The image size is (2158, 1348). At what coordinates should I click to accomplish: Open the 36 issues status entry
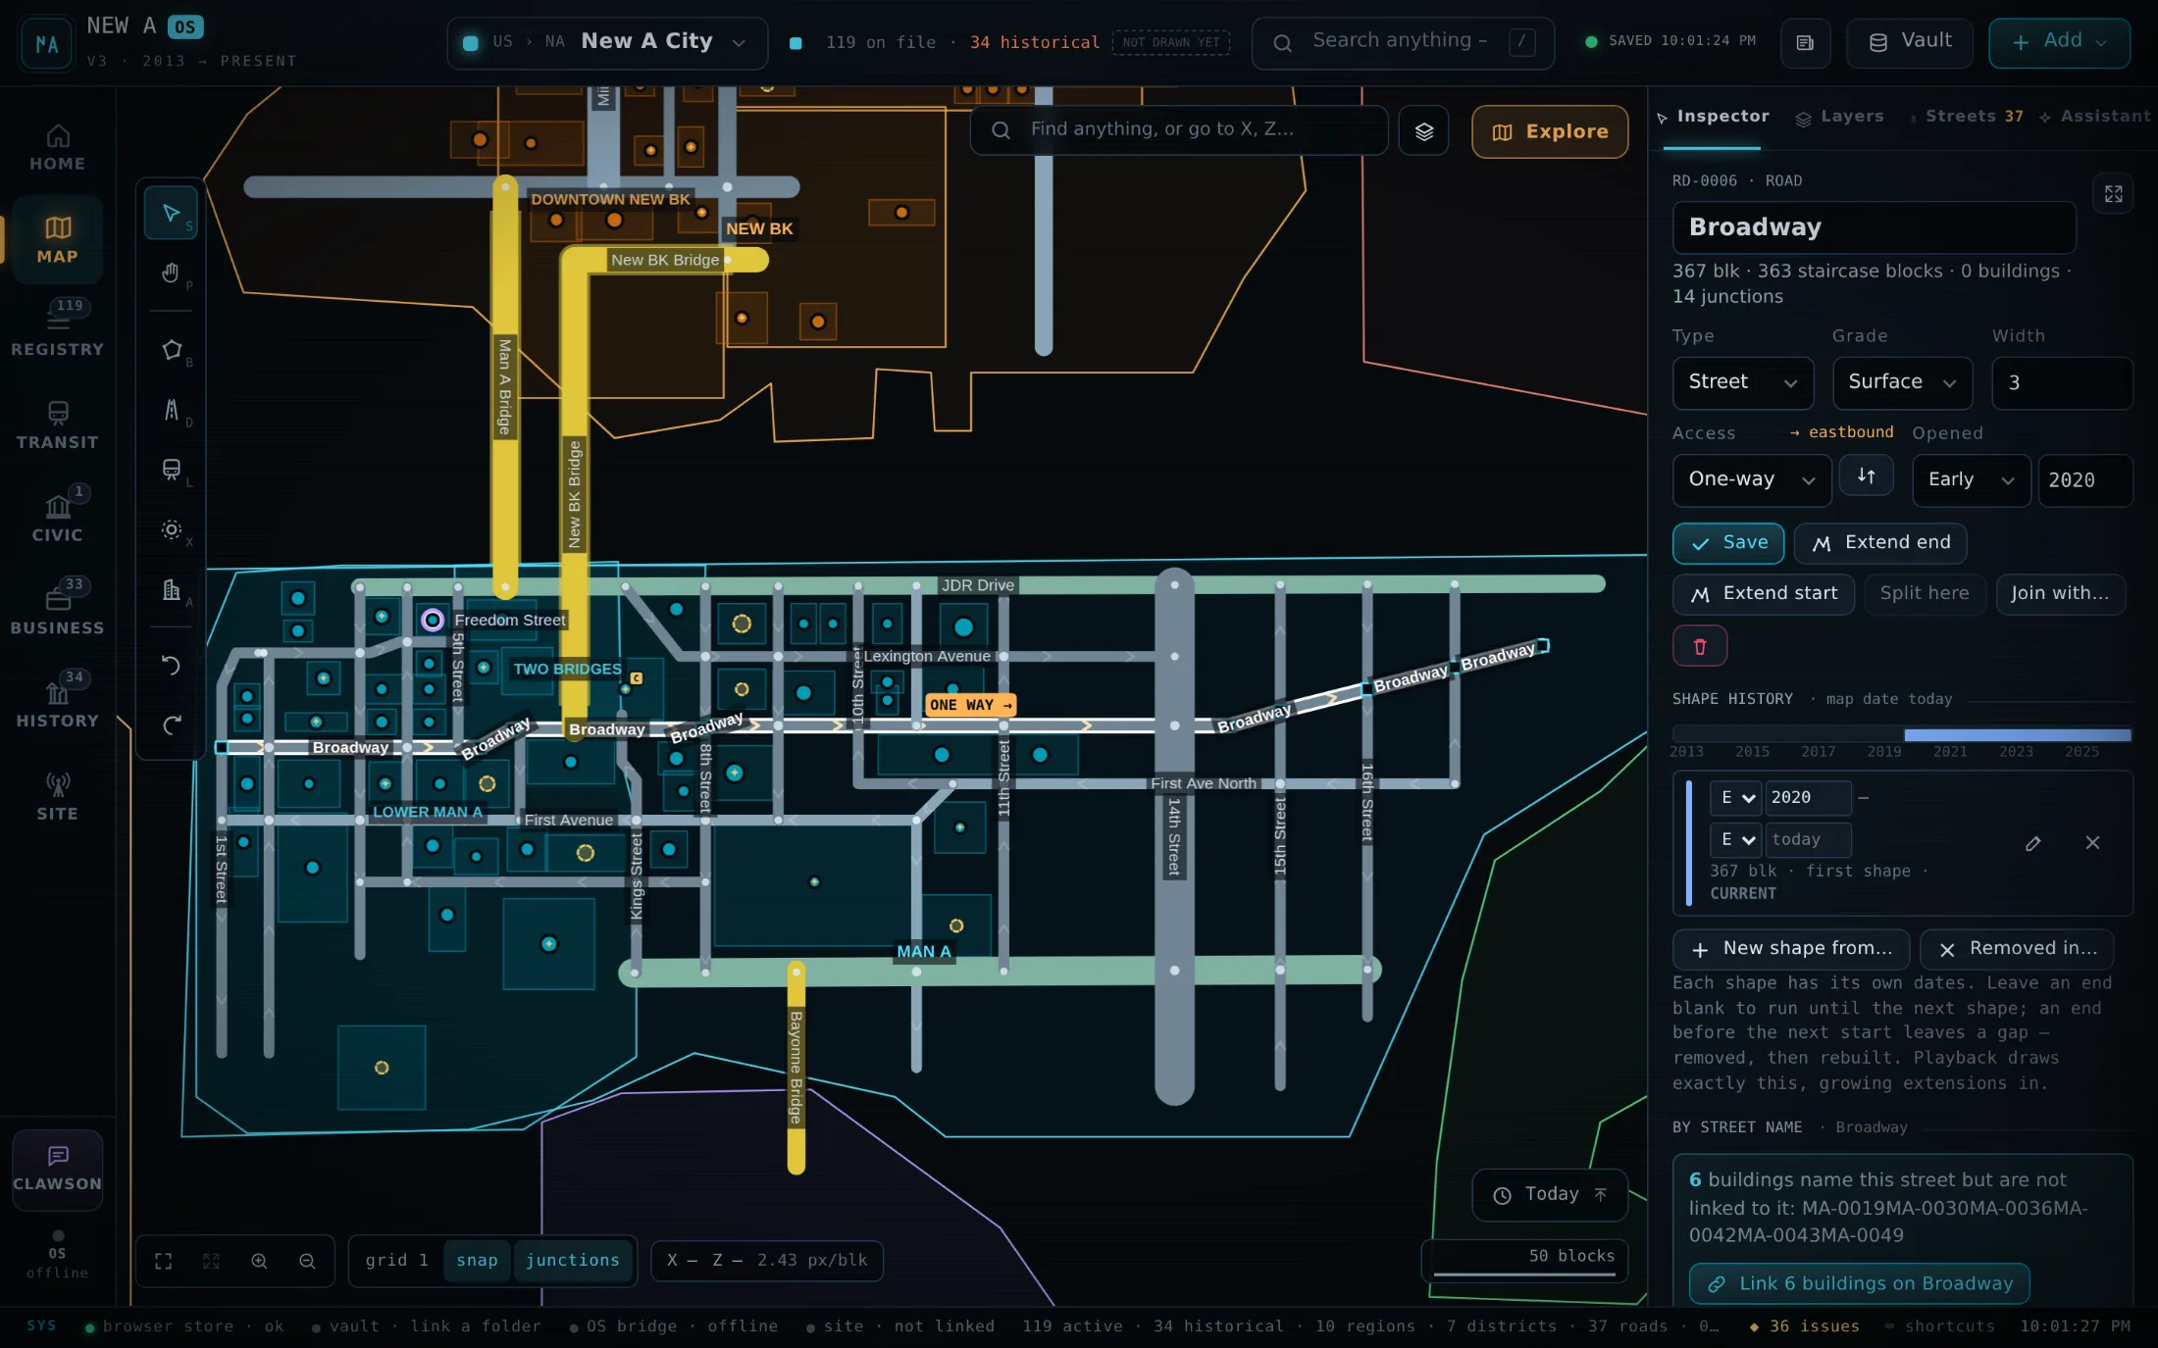point(1805,1326)
